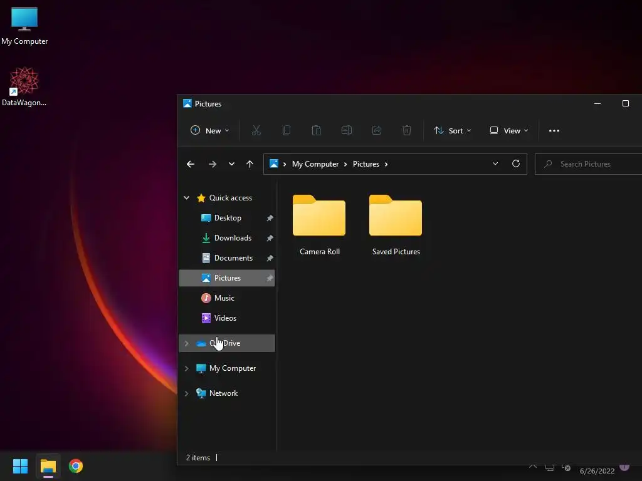
Task: Select the Camera Roll folder
Action: (x=319, y=225)
